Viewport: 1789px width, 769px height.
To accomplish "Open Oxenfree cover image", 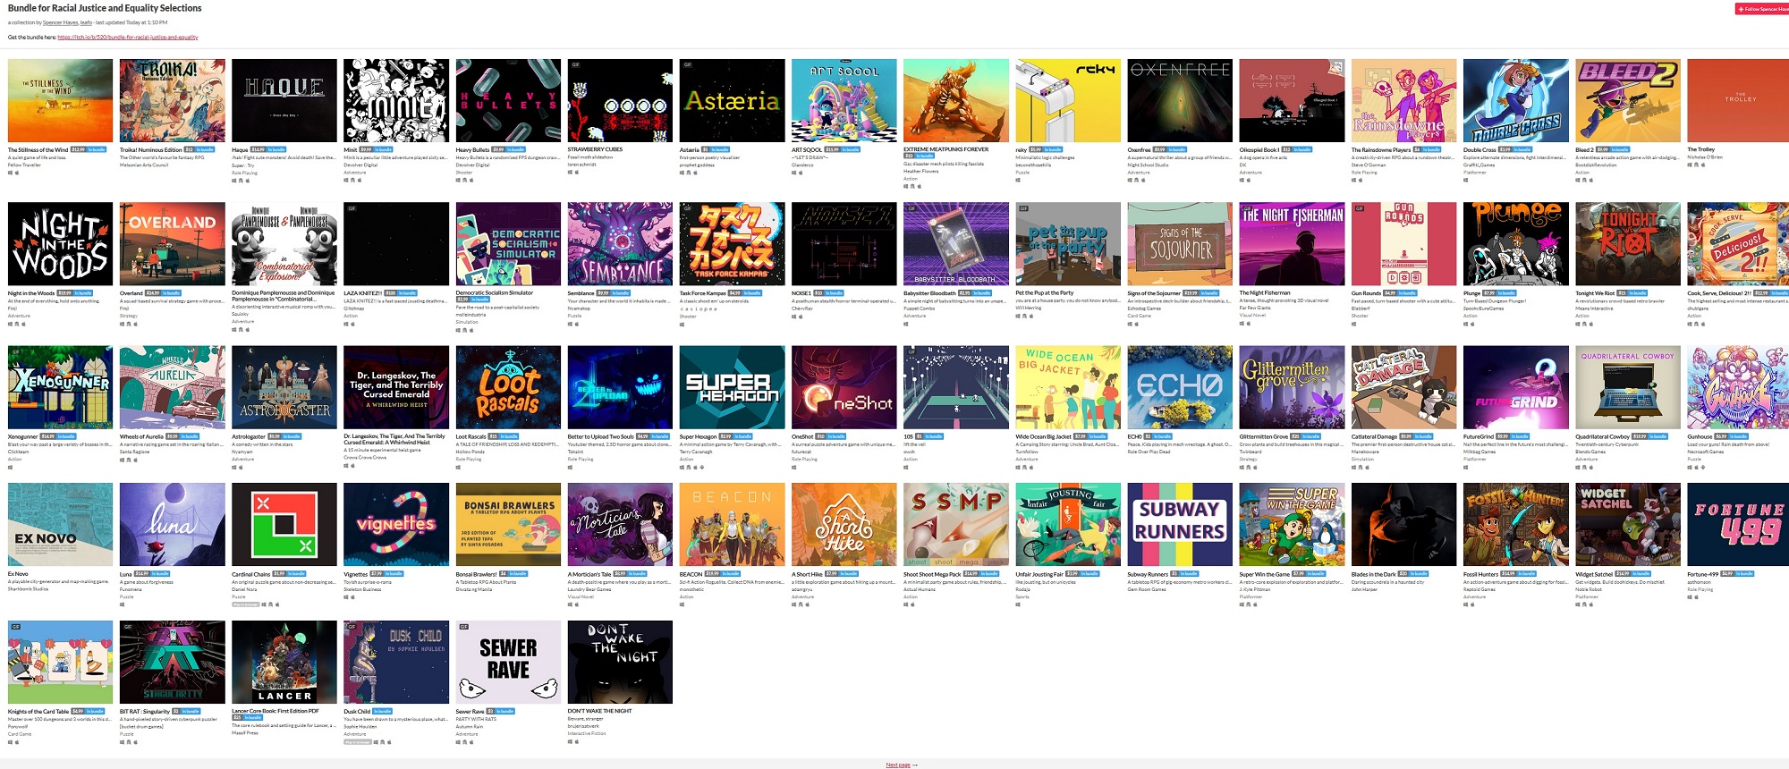I will tap(1180, 101).
